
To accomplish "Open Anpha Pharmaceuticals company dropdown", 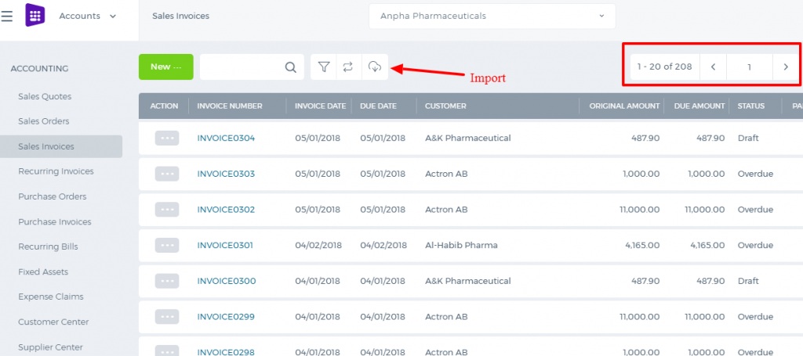I will [492, 16].
